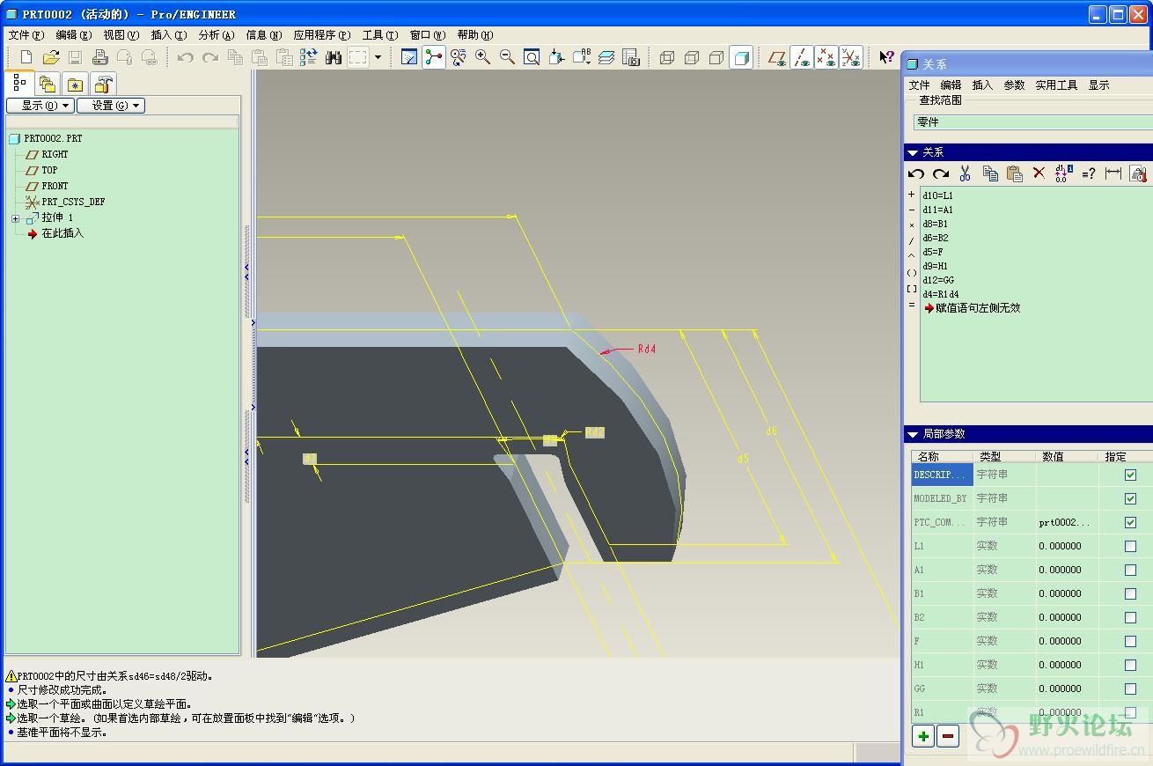
Task: Select the zoom in magnifier tool
Action: (483, 57)
